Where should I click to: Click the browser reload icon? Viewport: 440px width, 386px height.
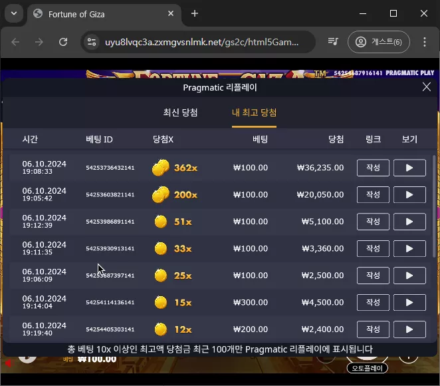[63, 42]
